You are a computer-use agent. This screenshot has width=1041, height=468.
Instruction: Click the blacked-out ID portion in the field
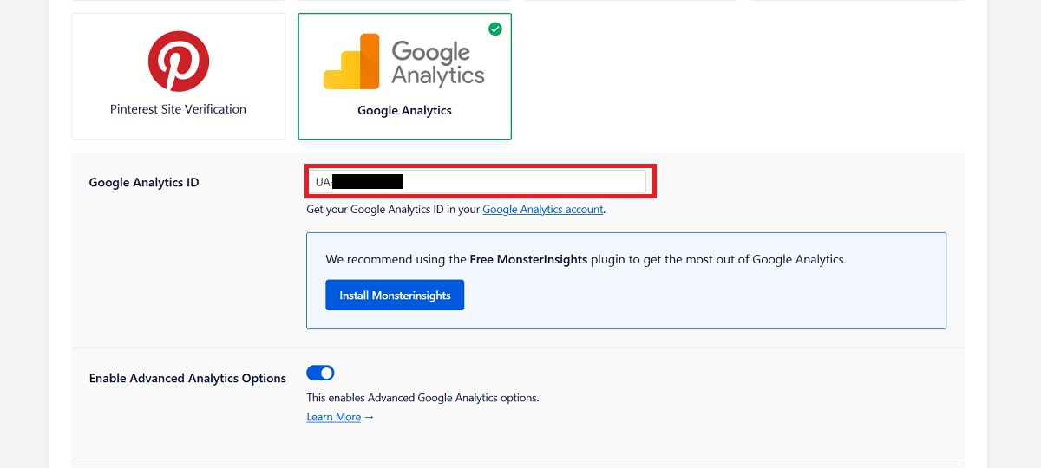[x=368, y=181]
